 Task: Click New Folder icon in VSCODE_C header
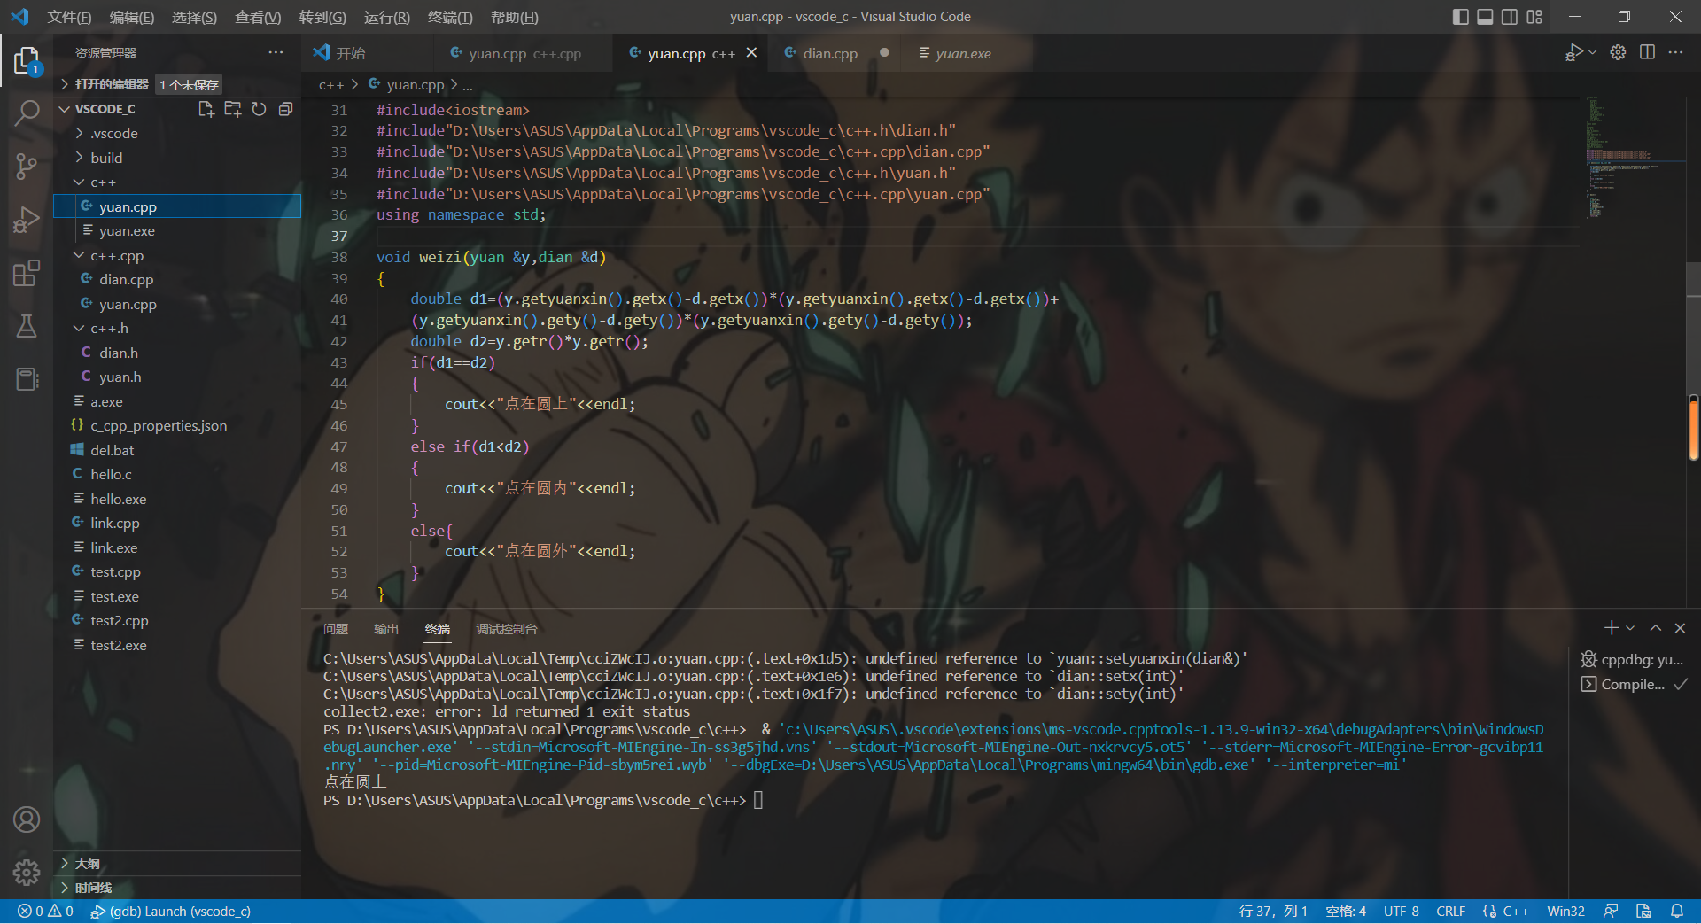pyautogui.click(x=233, y=109)
